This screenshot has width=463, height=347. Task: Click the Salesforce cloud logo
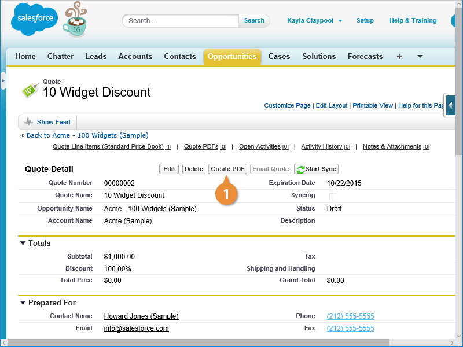[34, 20]
